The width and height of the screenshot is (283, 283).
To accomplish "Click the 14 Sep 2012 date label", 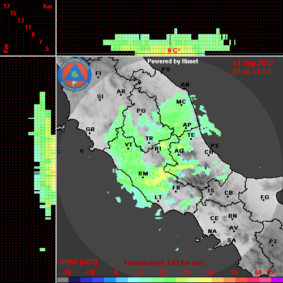I will 253,63.
